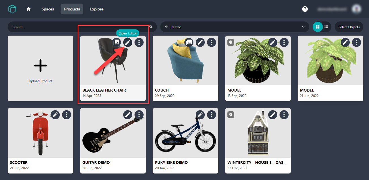Click the search magnifier icon
Viewport: 369px width, 180px height.
[151, 27]
